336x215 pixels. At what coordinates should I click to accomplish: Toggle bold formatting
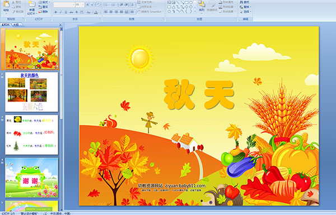click(55, 12)
